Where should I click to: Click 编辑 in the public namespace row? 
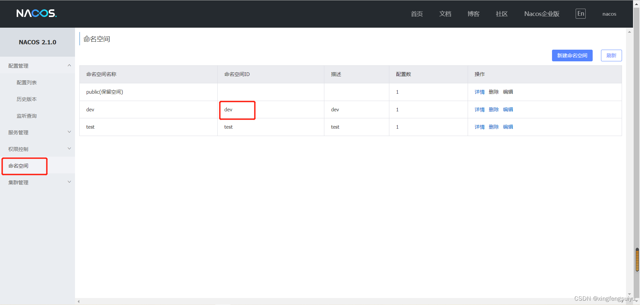pos(508,92)
